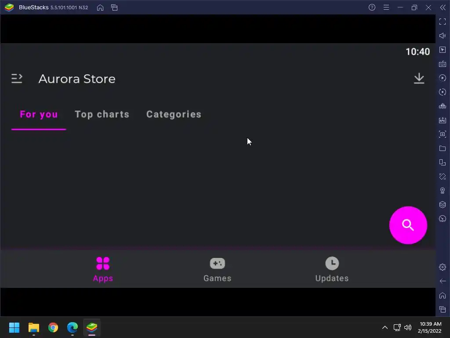Switch to the Top charts tab
This screenshot has width=450, height=338.
click(x=102, y=114)
